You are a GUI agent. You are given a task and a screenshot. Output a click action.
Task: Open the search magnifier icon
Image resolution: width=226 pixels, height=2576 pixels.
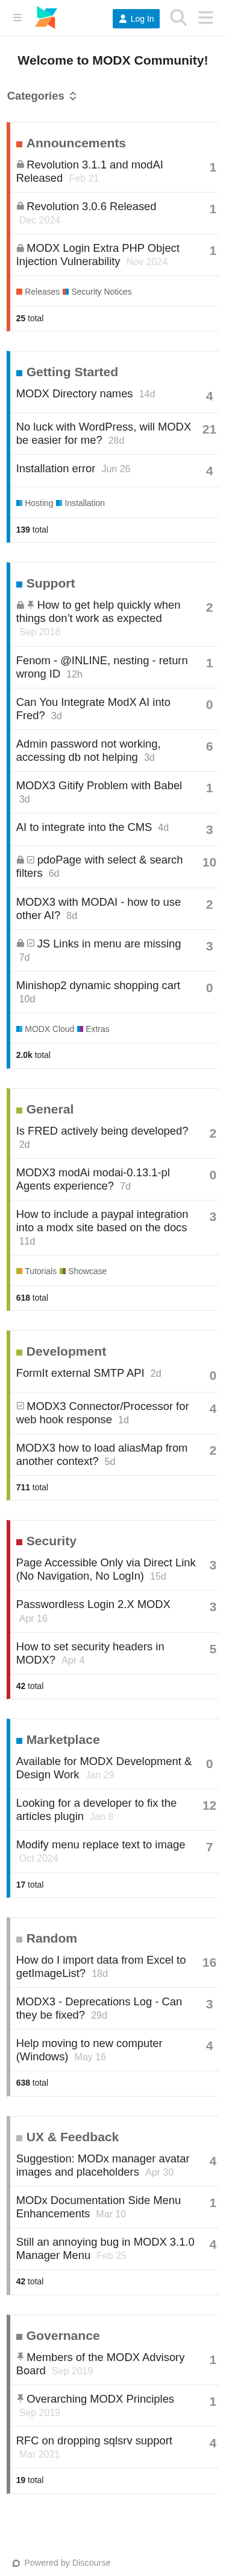(178, 18)
